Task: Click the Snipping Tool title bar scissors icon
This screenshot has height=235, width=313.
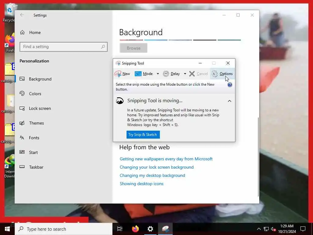Action: pyautogui.click(x=118, y=63)
